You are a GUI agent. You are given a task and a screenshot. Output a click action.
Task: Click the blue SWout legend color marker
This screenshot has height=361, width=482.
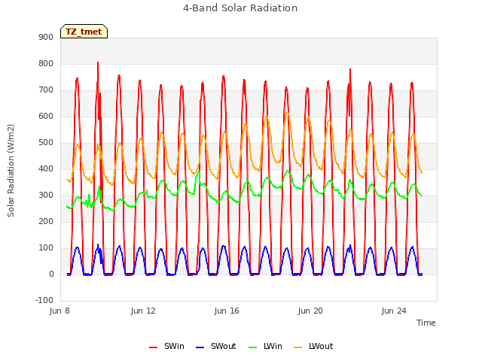pos(200,347)
